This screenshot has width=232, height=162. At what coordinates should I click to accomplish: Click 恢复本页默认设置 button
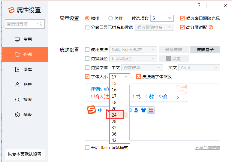point(25,154)
